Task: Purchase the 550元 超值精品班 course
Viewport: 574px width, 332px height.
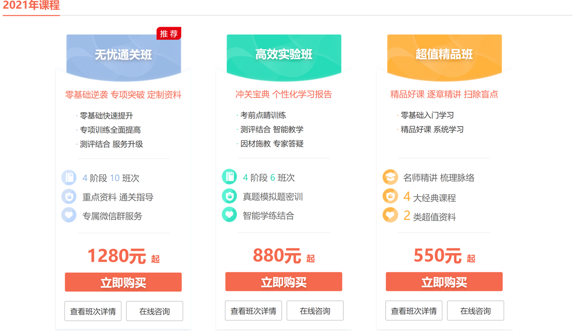Action: [x=444, y=282]
